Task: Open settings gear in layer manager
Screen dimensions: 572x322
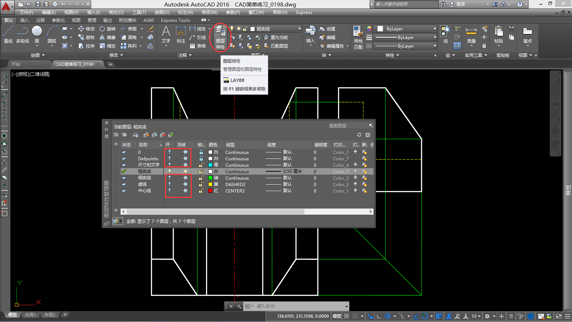Action: tap(368, 135)
